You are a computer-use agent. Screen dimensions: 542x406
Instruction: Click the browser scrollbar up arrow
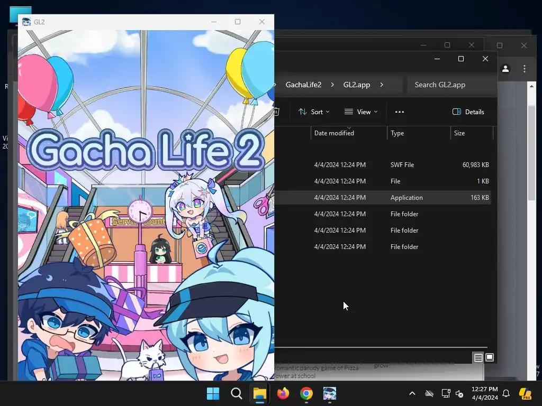tap(531, 86)
